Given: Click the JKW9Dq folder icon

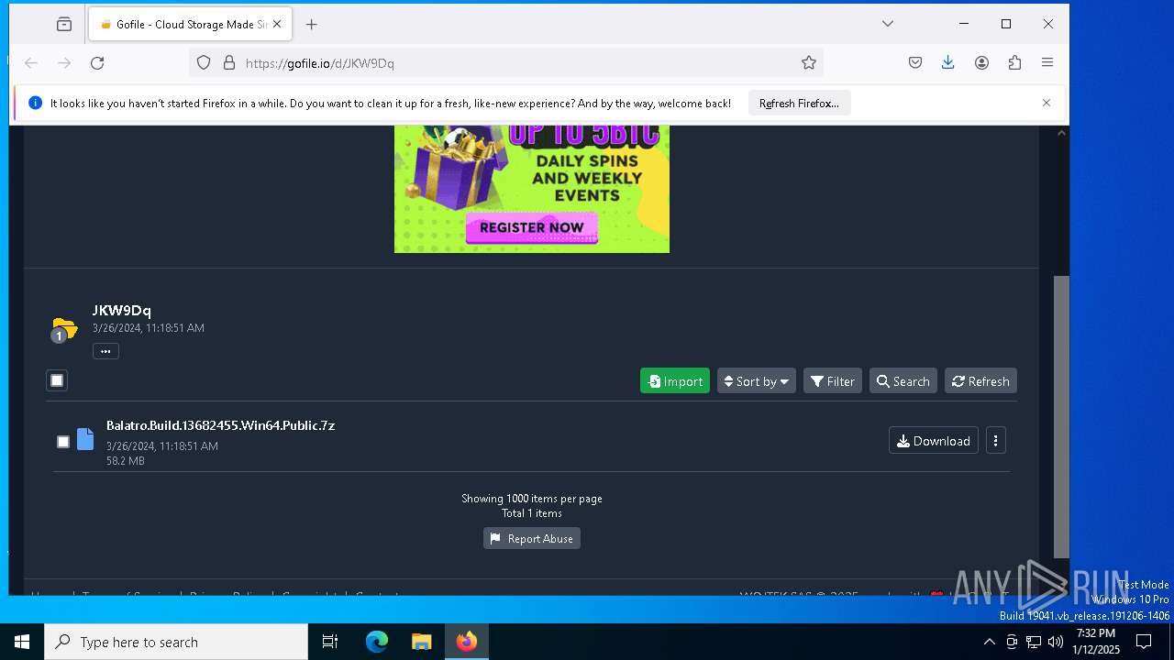Looking at the screenshot, I should click(x=63, y=329).
